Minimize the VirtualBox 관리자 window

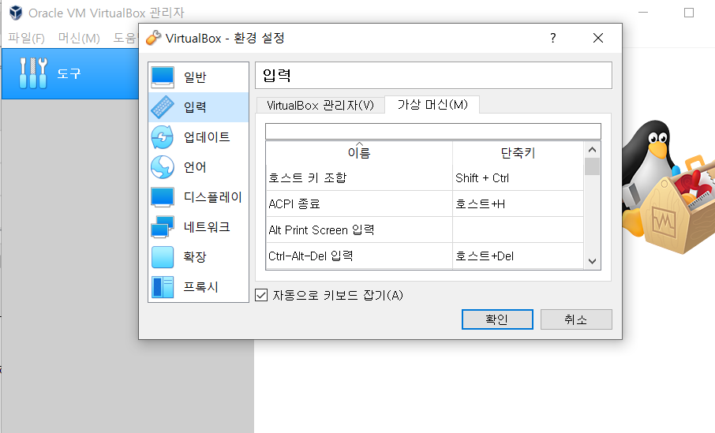click(x=643, y=13)
